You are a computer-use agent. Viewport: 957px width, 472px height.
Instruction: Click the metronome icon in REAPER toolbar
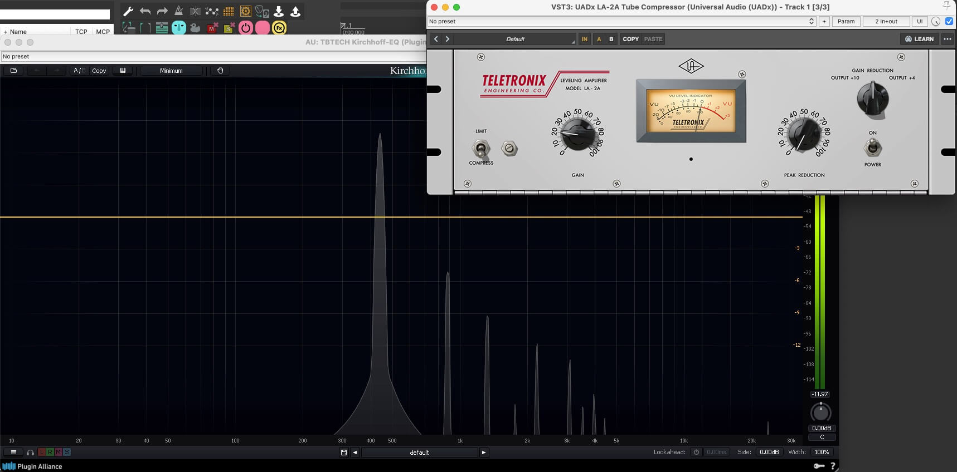[x=178, y=11]
